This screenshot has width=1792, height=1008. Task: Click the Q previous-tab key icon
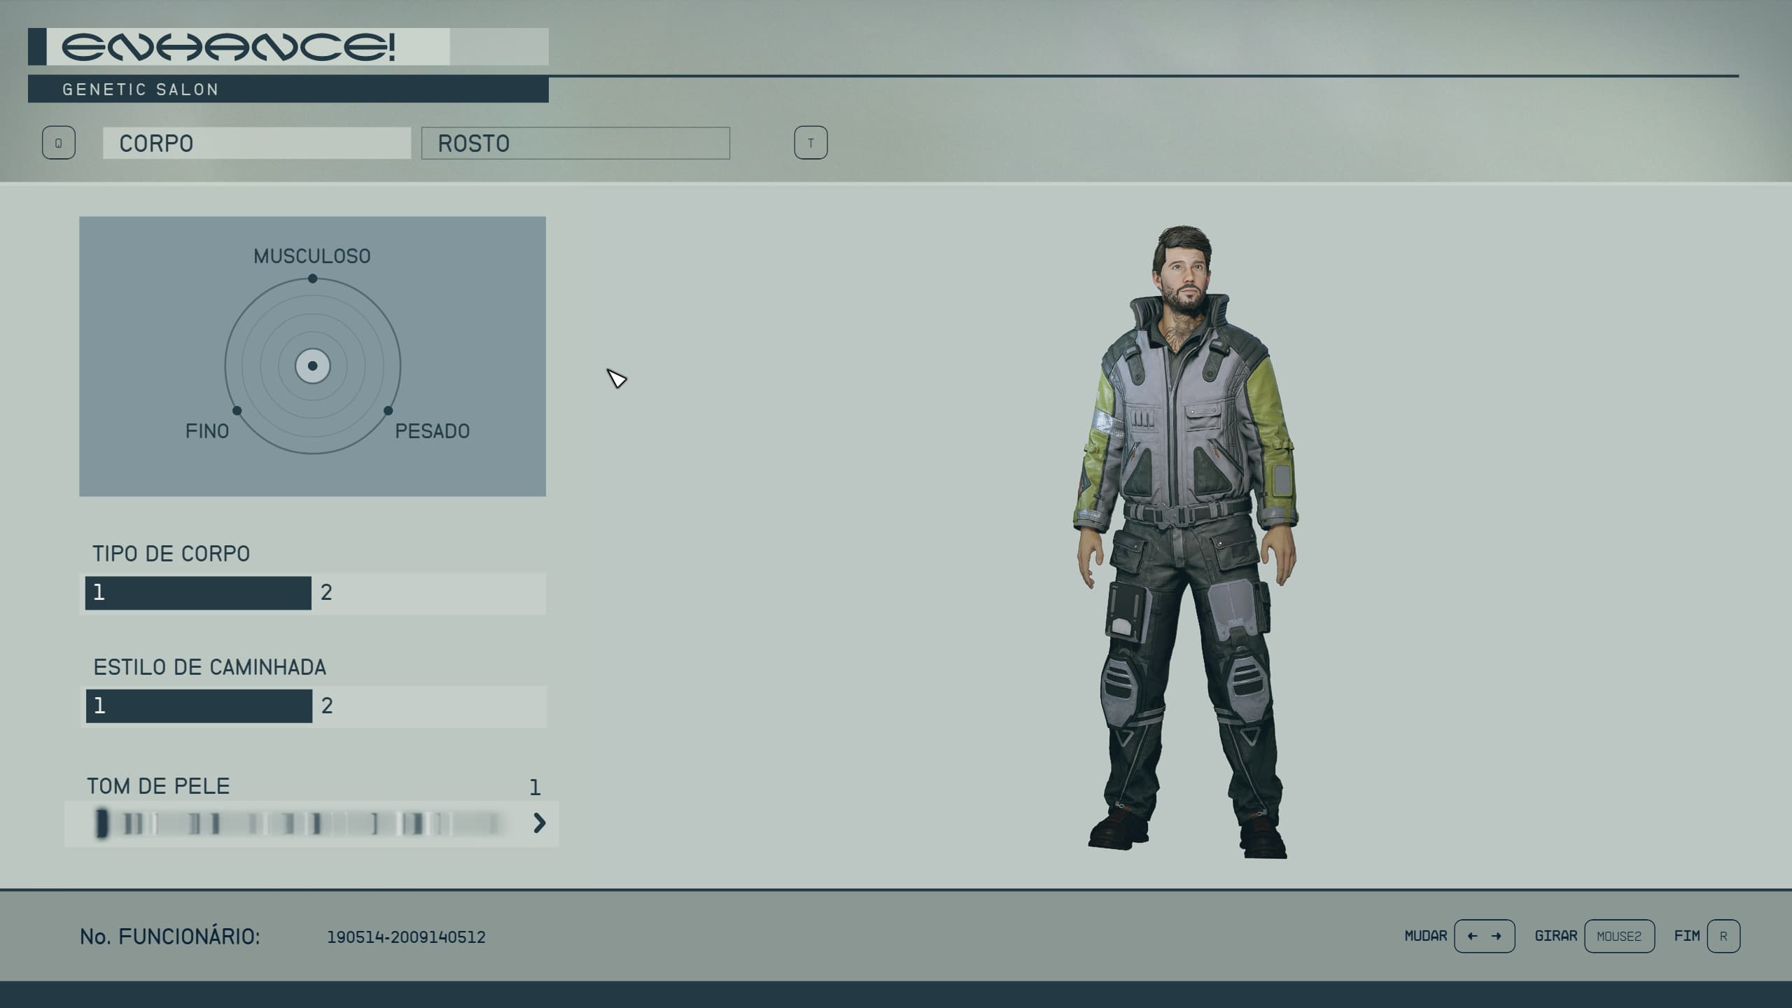[59, 143]
